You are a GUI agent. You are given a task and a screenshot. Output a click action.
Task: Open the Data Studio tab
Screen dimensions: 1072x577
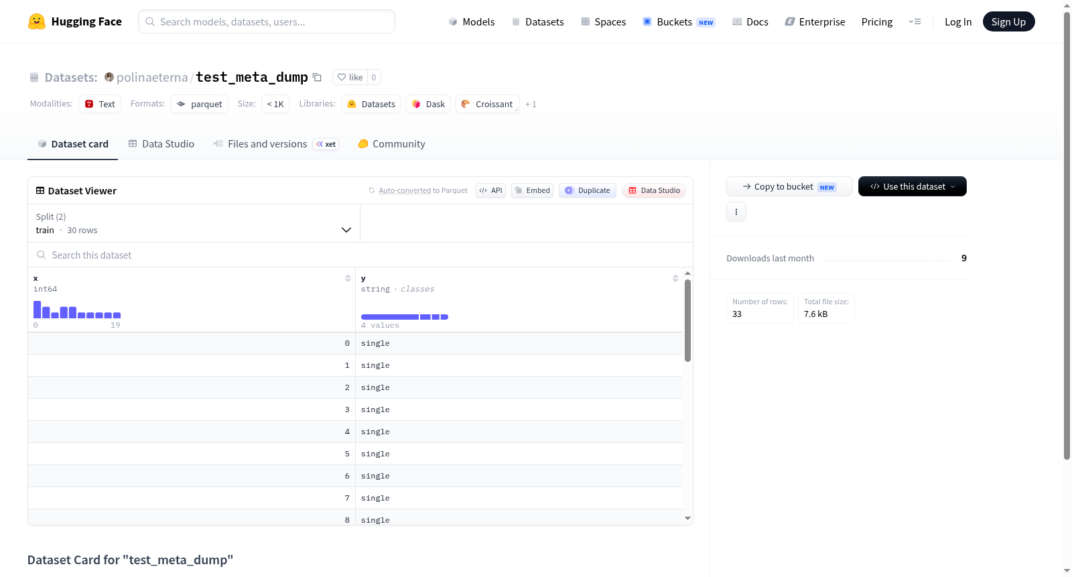point(161,144)
